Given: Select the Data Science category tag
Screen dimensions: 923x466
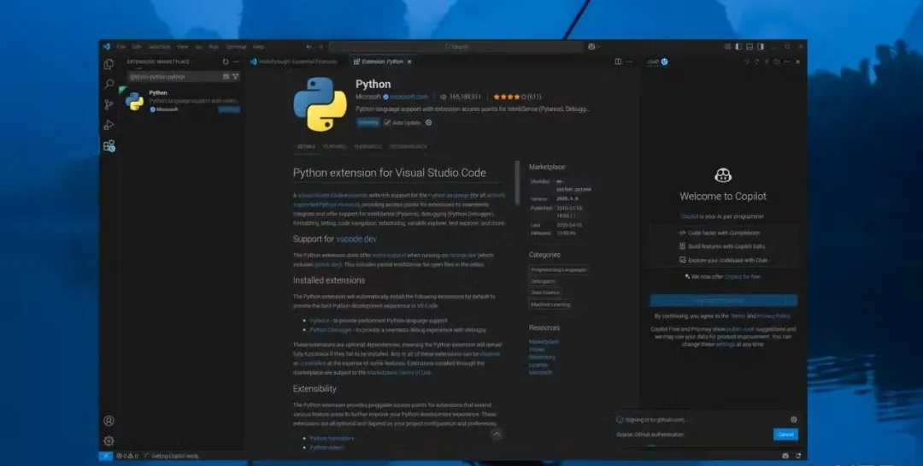Looking at the screenshot, I should click(545, 292).
